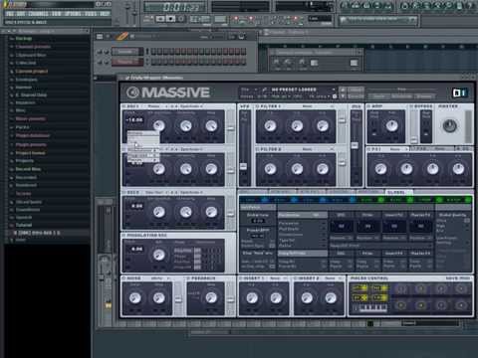Switch Massive view to Browser
This screenshot has width=478, height=358.
click(x=424, y=96)
